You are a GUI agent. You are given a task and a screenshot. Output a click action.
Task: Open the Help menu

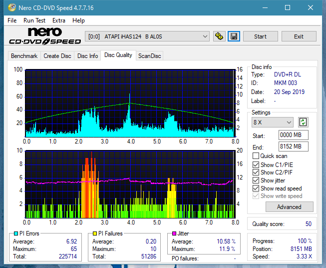pyautogui.click(x=78, y=20)
